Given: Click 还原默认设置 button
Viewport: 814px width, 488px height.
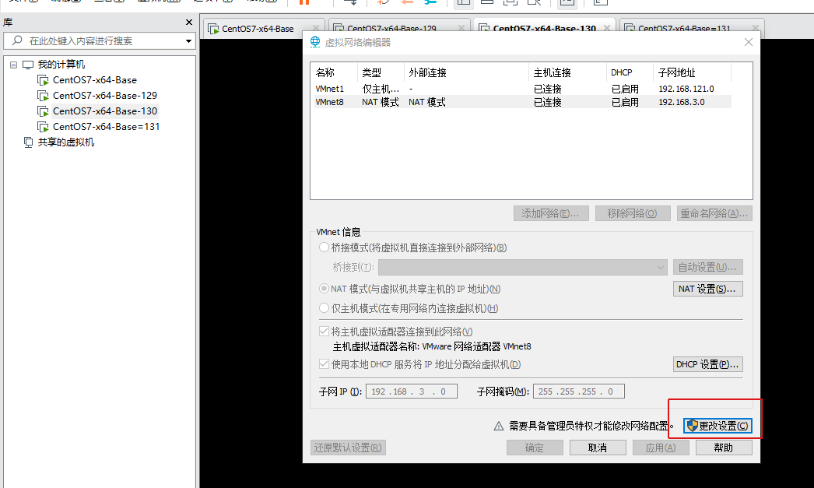Looking at the screenshot, I should click(x=349, y=448).
